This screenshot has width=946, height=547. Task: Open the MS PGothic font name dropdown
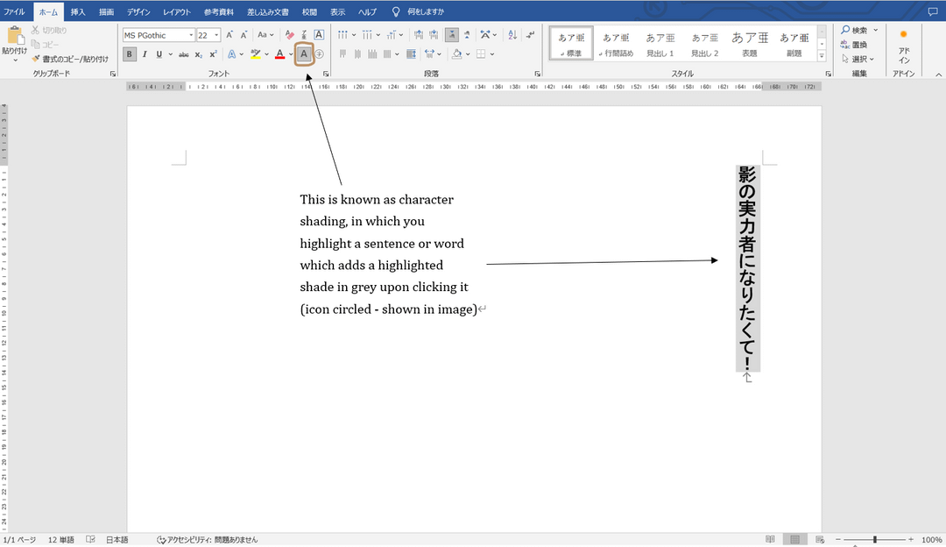click(x=191, y=35)
